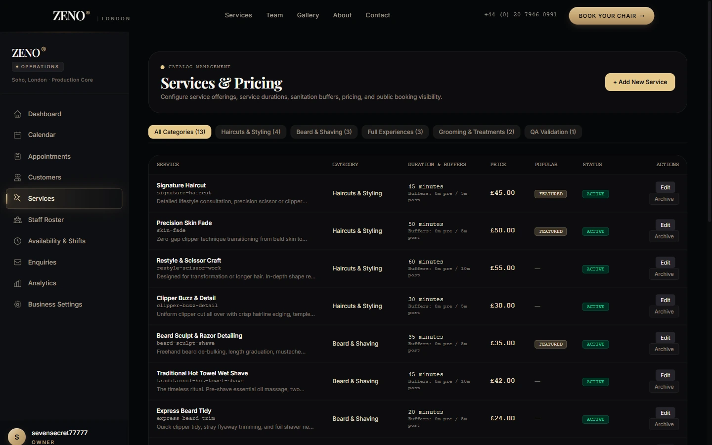Screen dimensions: 712x445
Task: Click the page vertical scrollbar
Action: point(709,111)
